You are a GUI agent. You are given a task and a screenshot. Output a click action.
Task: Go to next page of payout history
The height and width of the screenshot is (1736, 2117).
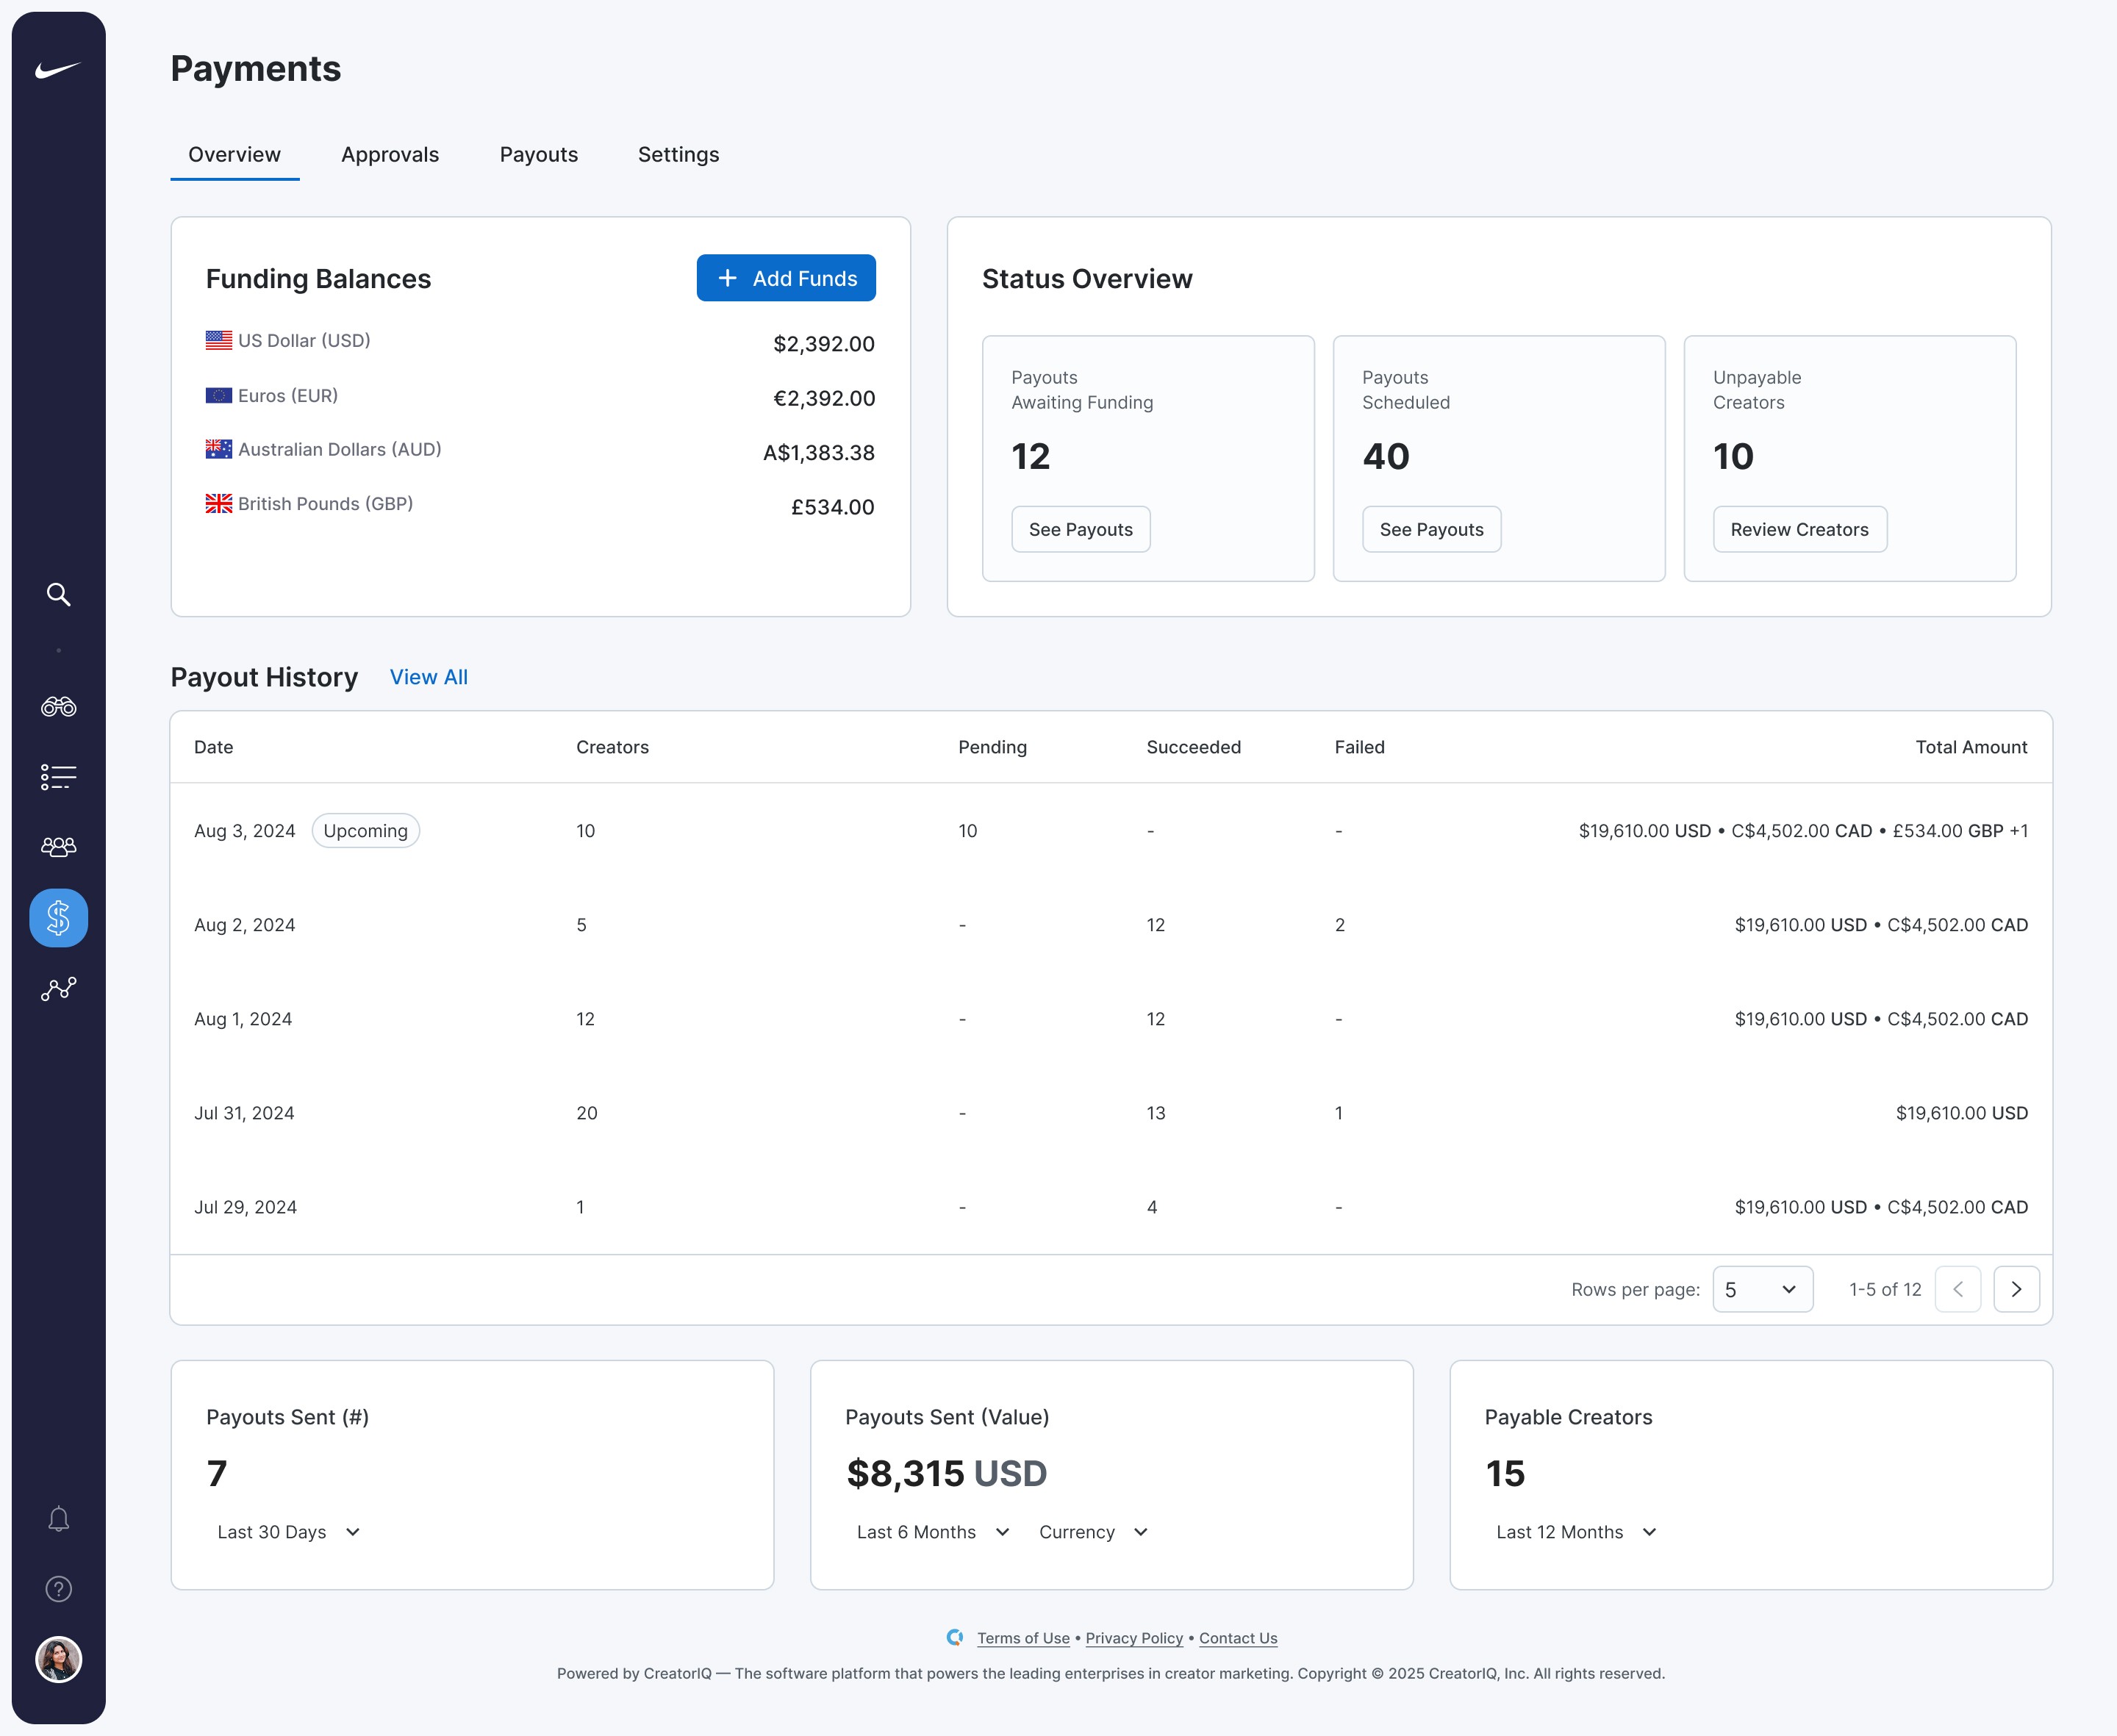(x=2015, y=1289)
